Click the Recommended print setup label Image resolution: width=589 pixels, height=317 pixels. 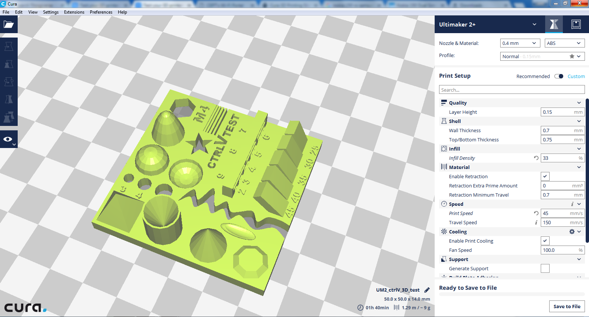533,76
